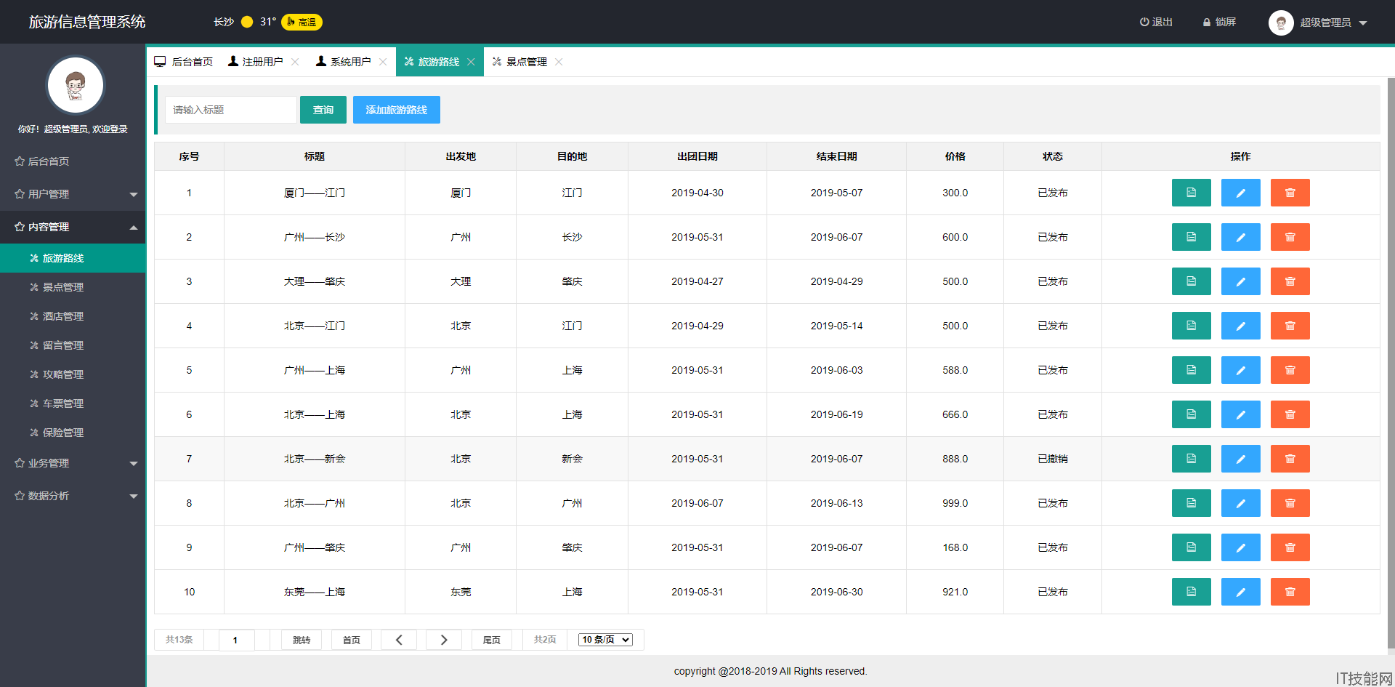This screenshot has width=1395, height=687.
Task: Expand the 数据分析 sidebar menu
Action: [x=73, y=496]
